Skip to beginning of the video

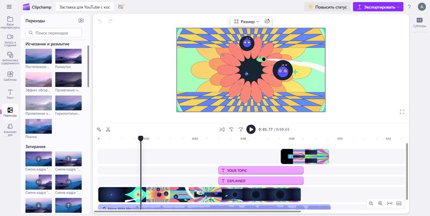click(222, 129)
